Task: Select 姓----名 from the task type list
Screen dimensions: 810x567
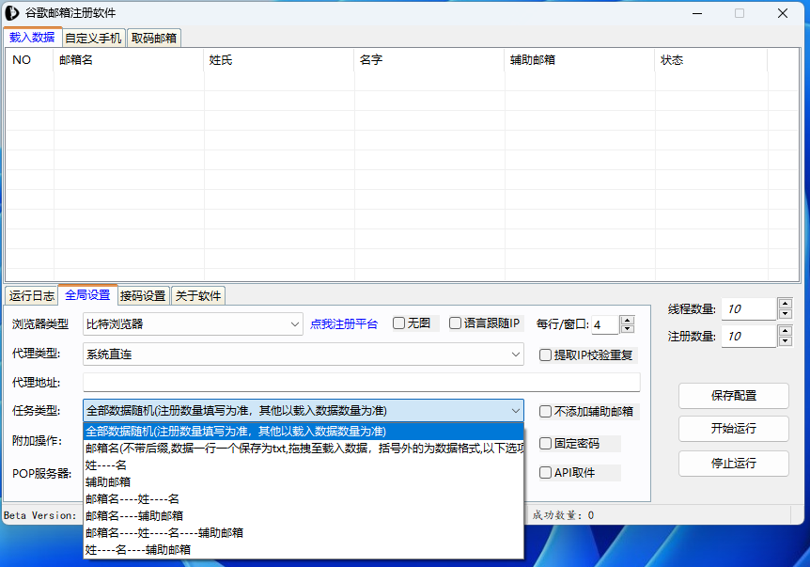Action: [x=105, y=465]
